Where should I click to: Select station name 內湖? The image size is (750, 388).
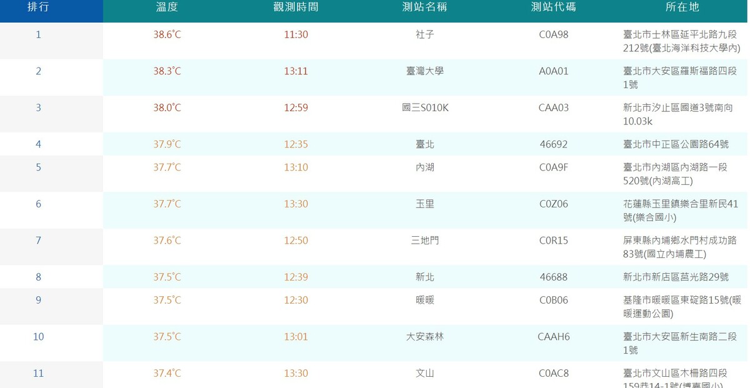(x=424, y=167)
